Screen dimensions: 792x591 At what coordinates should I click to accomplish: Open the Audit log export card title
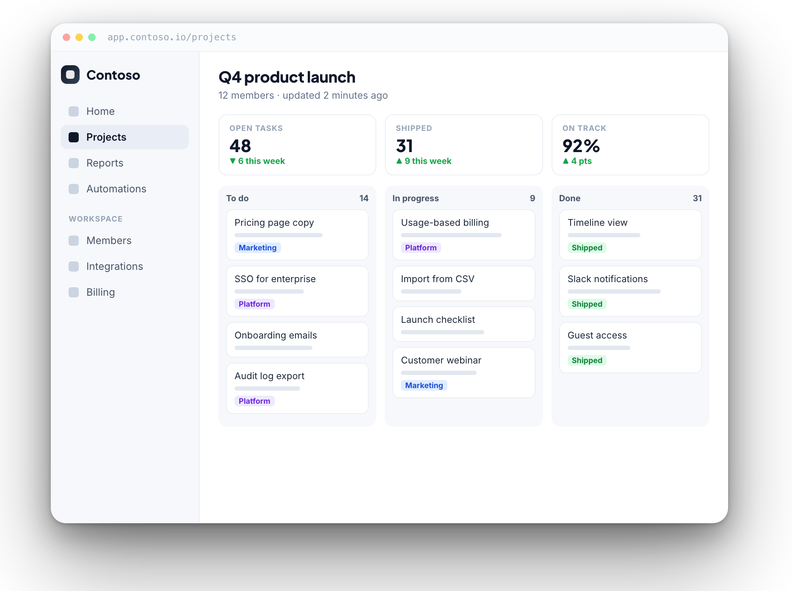(270, 376)
